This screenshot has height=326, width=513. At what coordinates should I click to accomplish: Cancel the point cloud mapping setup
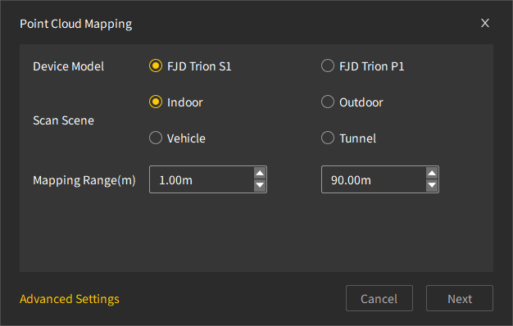(x=379, y=298)
